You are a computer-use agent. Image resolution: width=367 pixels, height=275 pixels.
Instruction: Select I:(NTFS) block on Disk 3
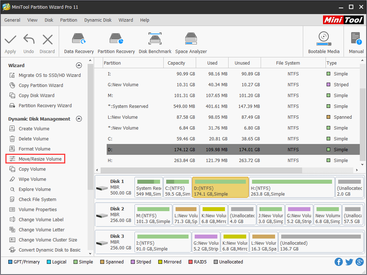coord(163,242)
